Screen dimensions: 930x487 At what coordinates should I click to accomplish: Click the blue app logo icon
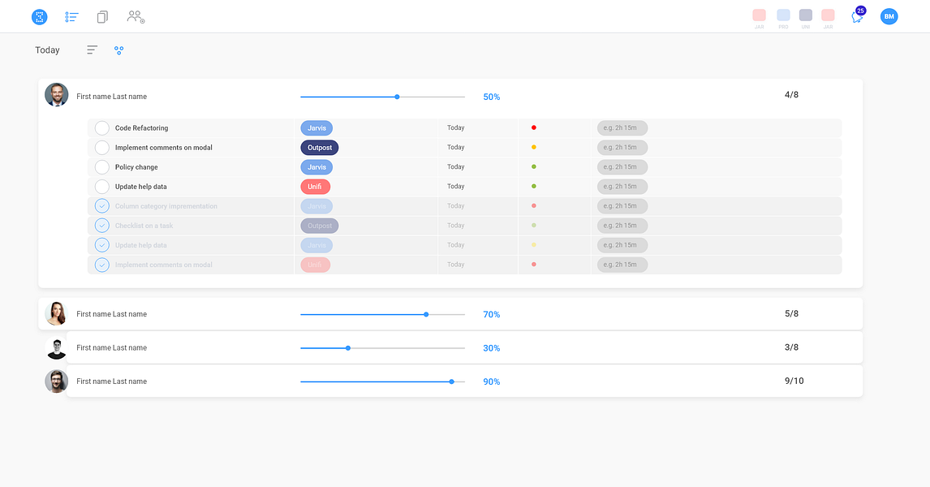click(39, 17)
